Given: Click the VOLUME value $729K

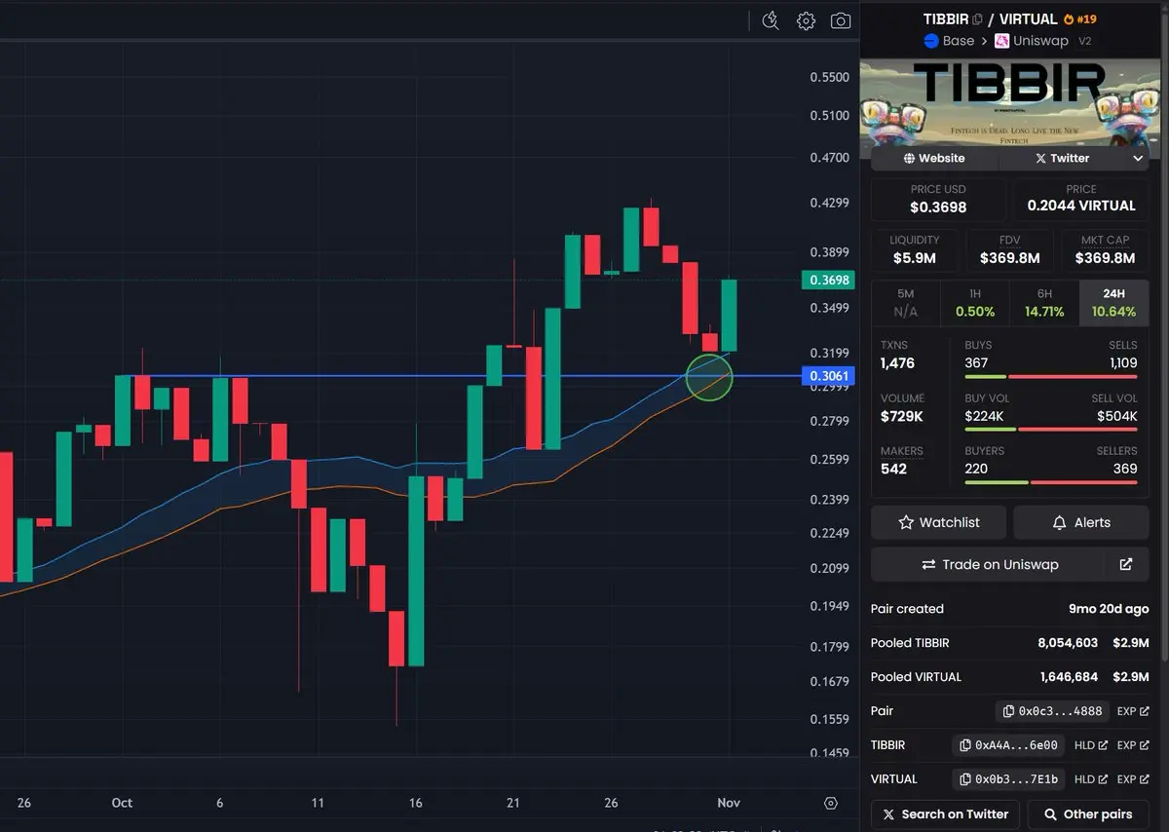Looking at the screenshot, I should tap(902, 416).
